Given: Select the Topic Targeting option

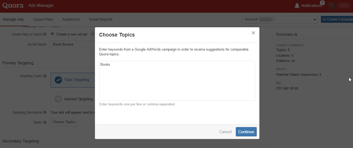Looking at the screenshot, I should tap(73, 80).
